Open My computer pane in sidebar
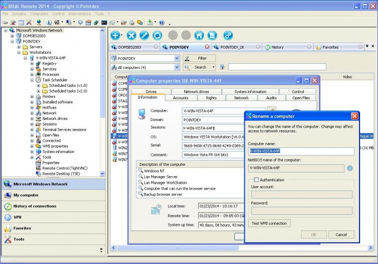This screenshot has height=264, width=378. [53, 195]
